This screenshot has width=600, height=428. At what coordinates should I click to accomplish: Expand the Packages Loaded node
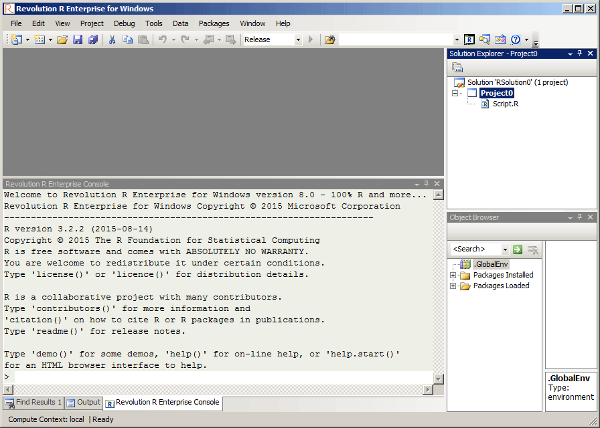point(453,286)
